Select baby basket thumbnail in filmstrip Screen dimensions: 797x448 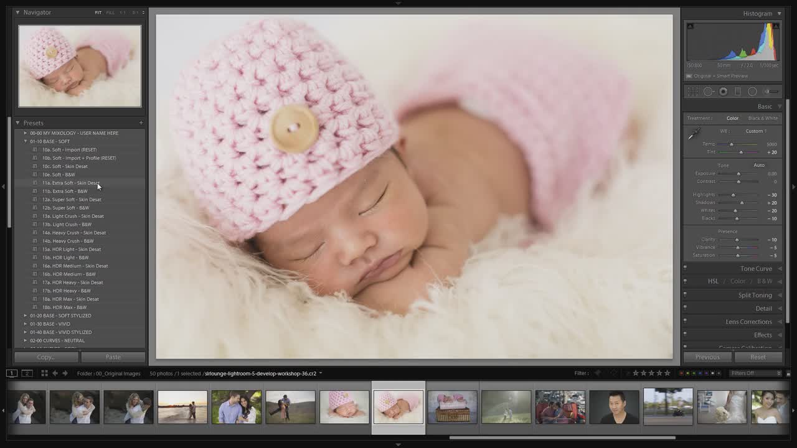tap(452, 407)
